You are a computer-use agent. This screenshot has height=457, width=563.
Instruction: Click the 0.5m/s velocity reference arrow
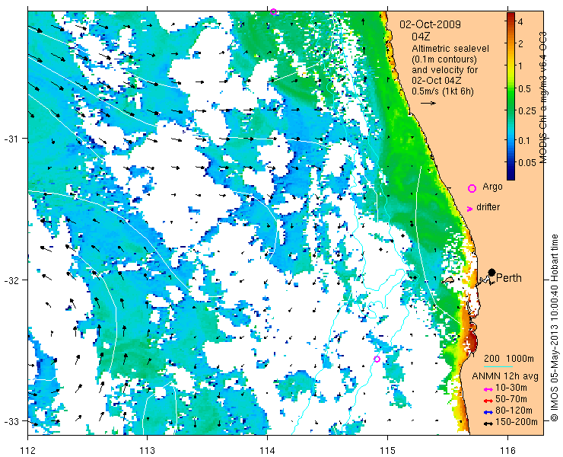(428, 103)
